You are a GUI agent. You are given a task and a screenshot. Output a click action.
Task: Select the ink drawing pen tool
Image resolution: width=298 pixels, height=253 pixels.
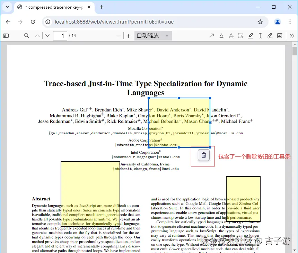pos(270,36)
